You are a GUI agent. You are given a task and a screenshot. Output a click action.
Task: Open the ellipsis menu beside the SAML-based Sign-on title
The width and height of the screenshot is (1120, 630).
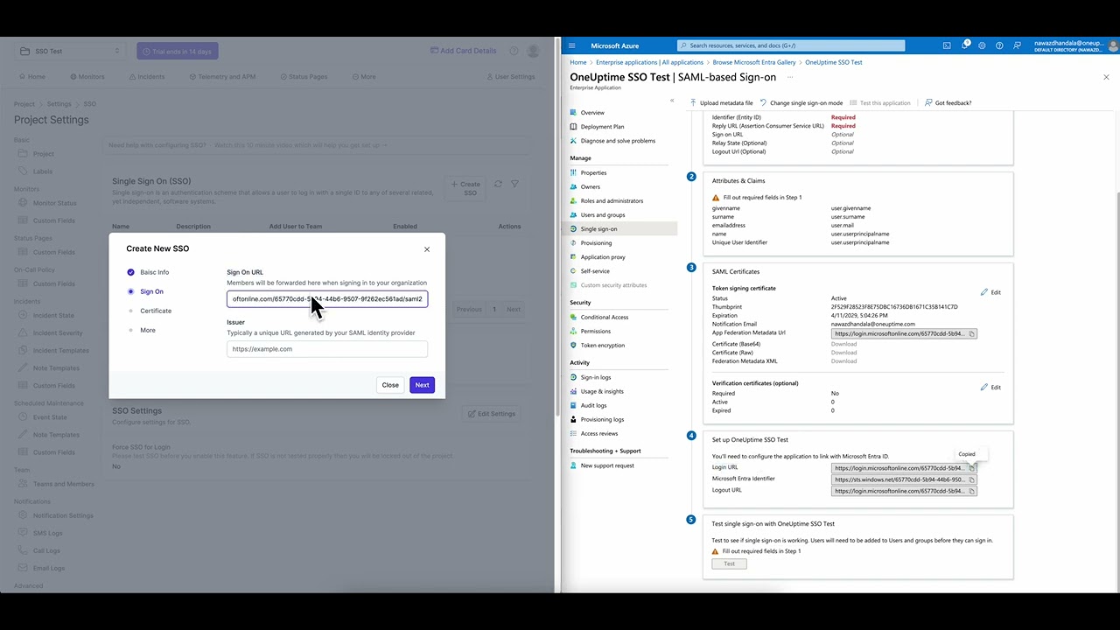tap(790, 77)
